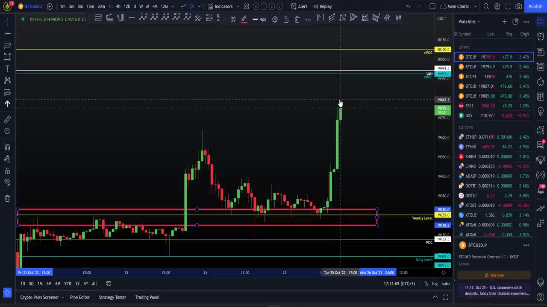Image resolution: width=547 pixels, height=307 pixels.
Task: Delete selected drawing with trash icon
Action: [297, 19]
